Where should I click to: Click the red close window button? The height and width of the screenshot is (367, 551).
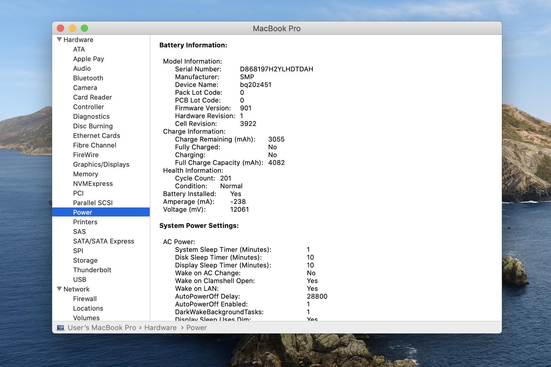click(x=60, y=28)
